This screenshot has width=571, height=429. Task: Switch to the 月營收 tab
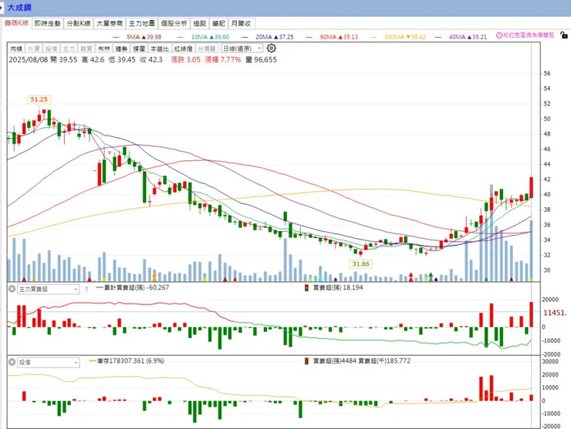point(241,23)
